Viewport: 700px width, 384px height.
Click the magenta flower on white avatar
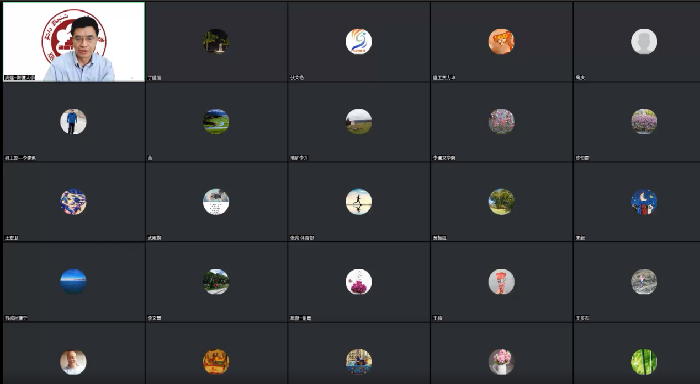359,282
